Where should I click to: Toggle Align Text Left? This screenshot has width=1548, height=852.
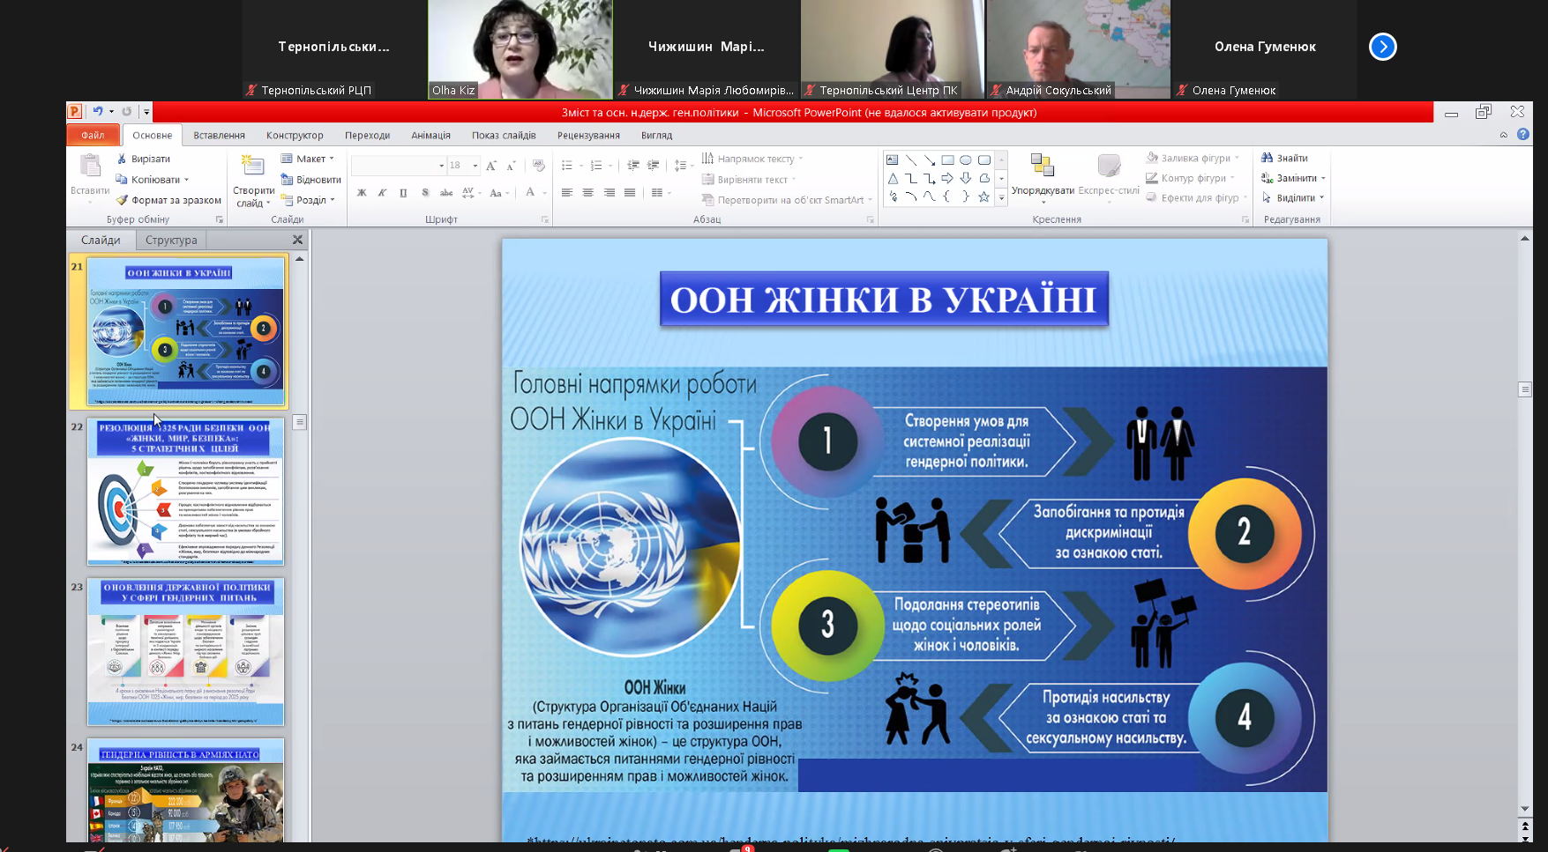coord(567,192)
